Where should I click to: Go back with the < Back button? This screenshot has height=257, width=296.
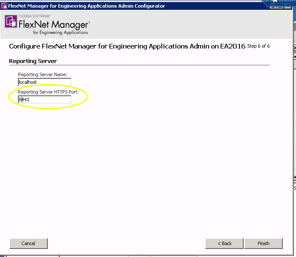224,243
